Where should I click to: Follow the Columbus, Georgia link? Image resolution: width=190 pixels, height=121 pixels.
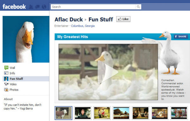coord(83,26)
